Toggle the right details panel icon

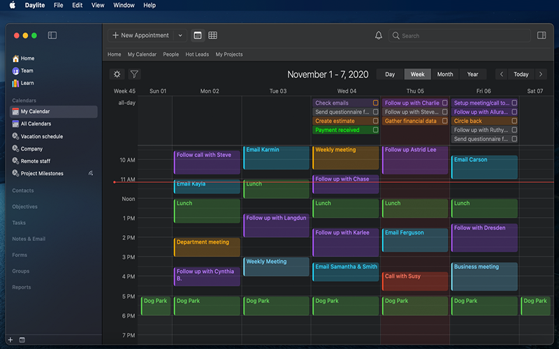pos(542,36)
